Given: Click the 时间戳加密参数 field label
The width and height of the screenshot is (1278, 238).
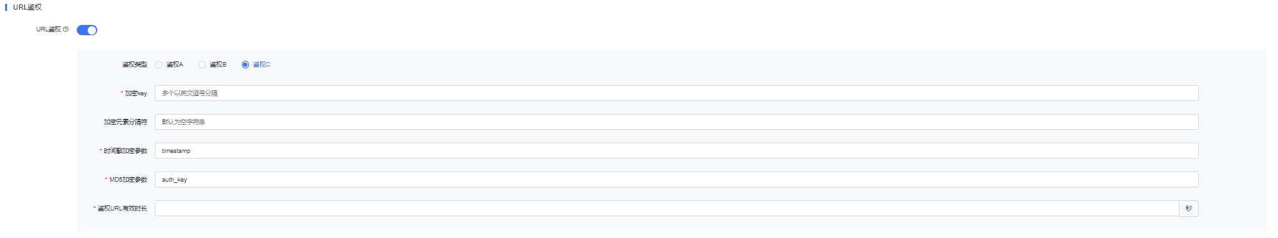Looking at the screenshot, I should tap(125, 151).
